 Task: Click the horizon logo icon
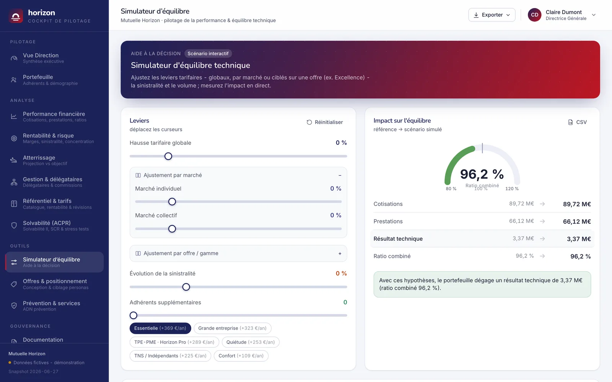tap(16, 16)
